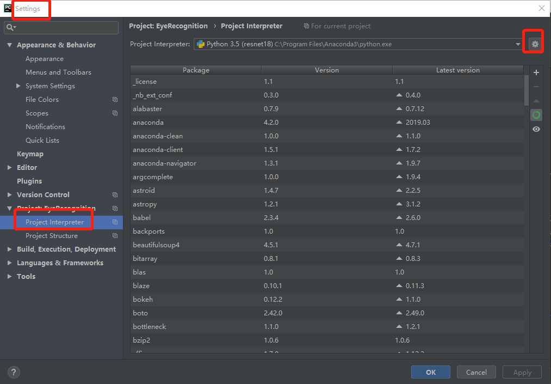
Task: Click the OK button
Action: pos(430,372)
